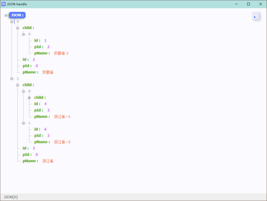Expand the collapsed child node of 浙江省一1
The image size is (267, 201).
(29, 98)
